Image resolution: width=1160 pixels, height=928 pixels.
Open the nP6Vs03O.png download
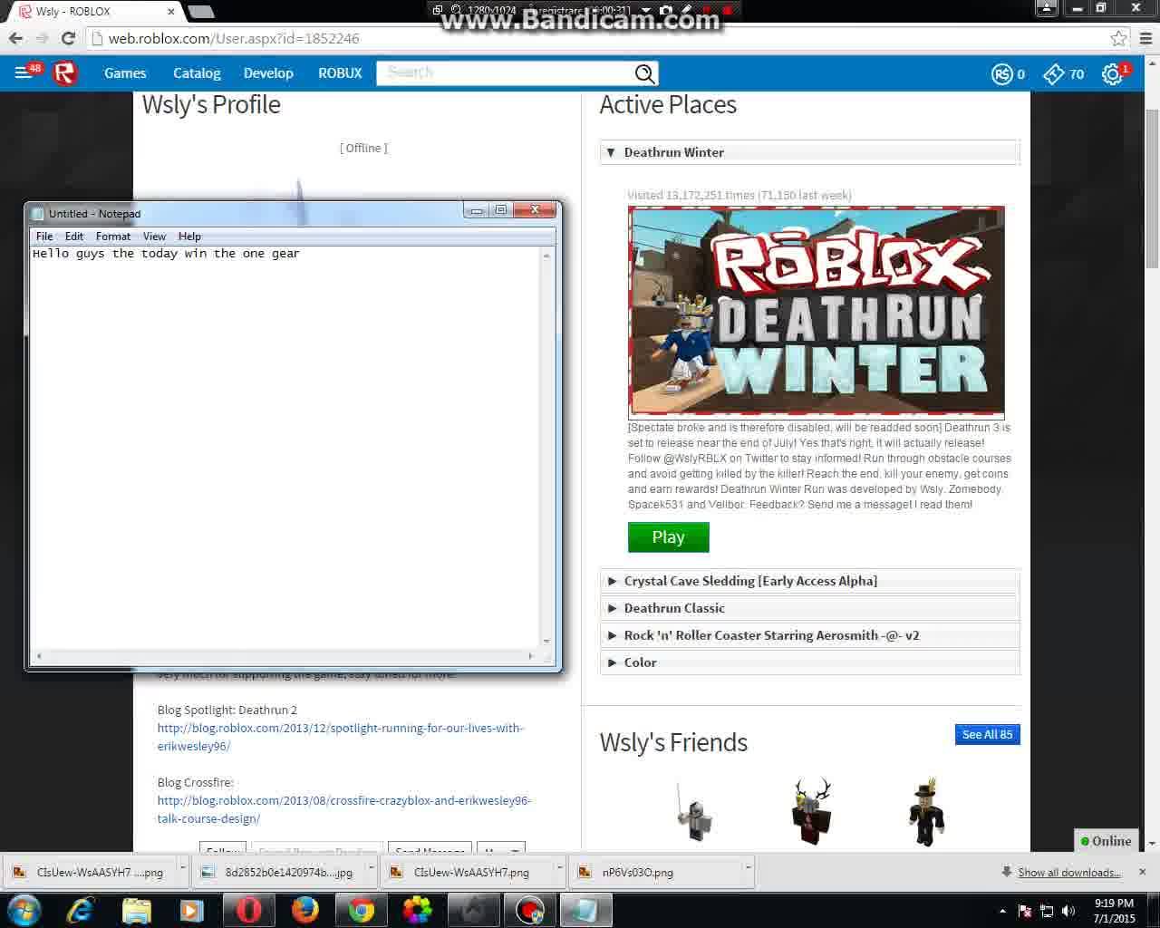click(x=655, y=872)
